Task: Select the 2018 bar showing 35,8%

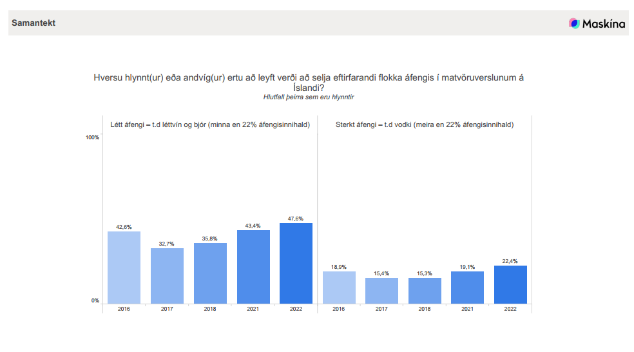Action: click(x=210, y=273)
